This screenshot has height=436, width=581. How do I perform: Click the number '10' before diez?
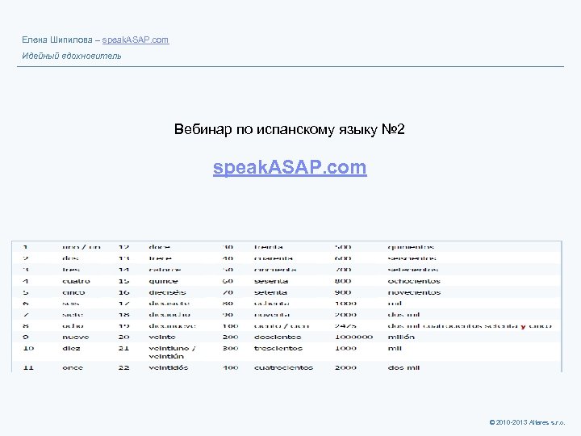pyautogui.click(x=28, y=348)
